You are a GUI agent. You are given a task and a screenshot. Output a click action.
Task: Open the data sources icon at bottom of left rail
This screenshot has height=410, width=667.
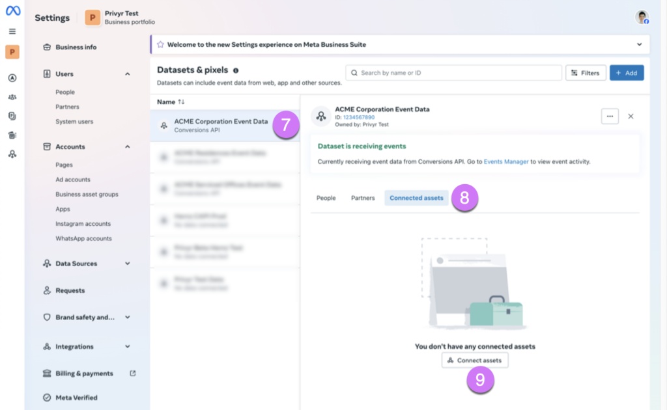[x=12, y=154]
